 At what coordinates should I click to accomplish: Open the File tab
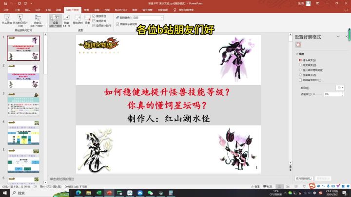(x=6, y=10)
